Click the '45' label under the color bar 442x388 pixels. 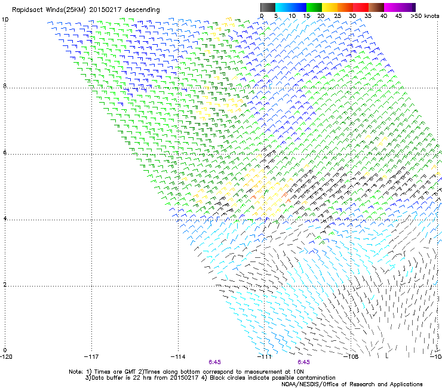(398, 16)
